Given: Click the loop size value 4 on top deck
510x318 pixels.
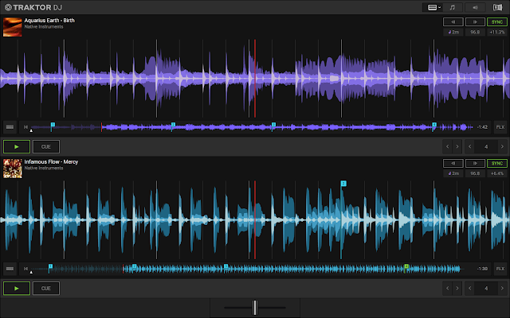Looking at the screenshot, I should click(x=486, y=146).
